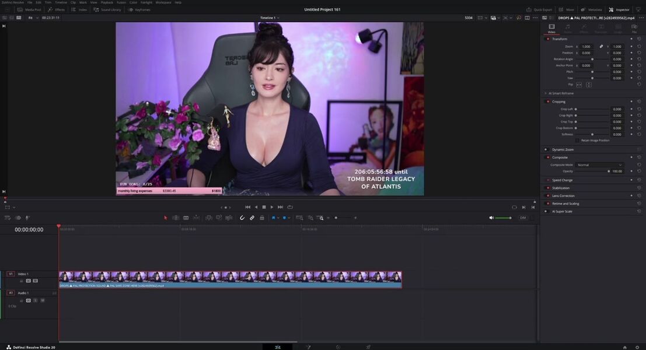Viewport: 646px width, 350px height.
Task: Show the audio Mixer panel
Action: point(567,9)
